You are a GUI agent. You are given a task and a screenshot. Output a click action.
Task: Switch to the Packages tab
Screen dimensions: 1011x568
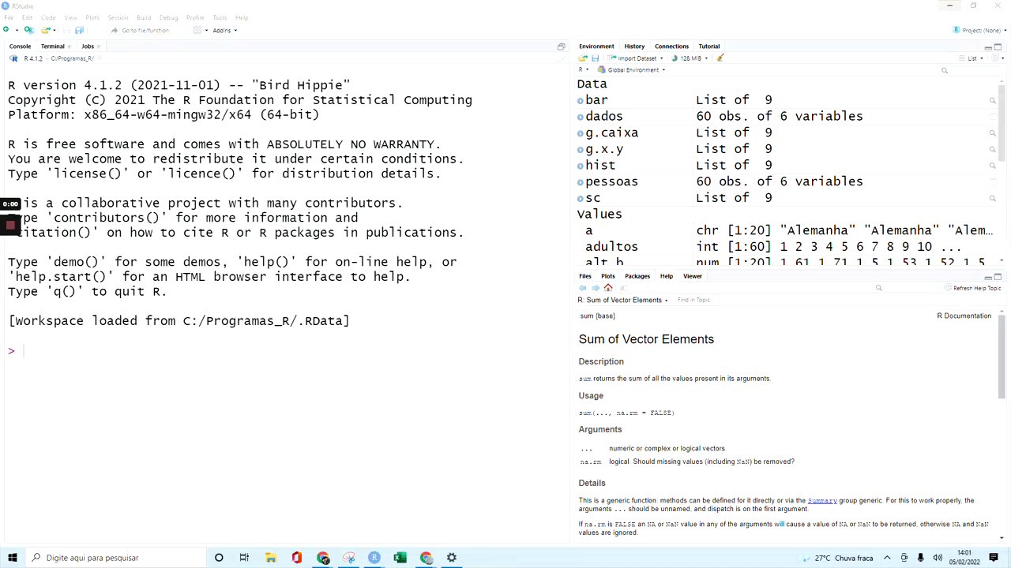[x=637, y=276]
